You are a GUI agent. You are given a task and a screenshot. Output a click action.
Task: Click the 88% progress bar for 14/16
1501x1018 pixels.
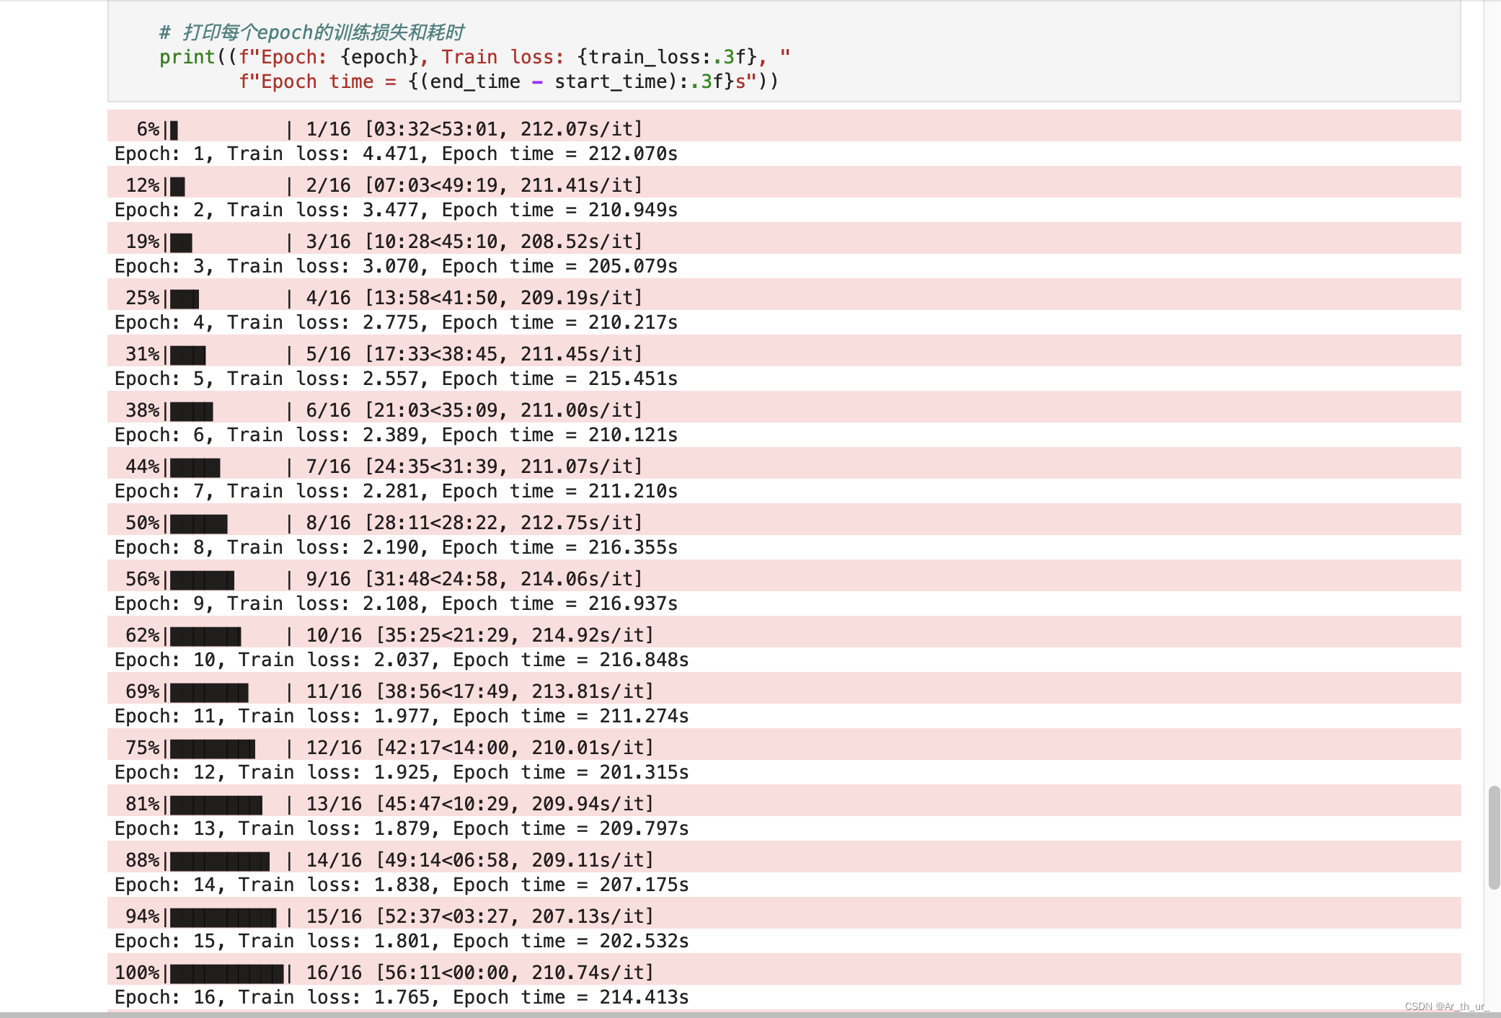click(x=216, y=859)
